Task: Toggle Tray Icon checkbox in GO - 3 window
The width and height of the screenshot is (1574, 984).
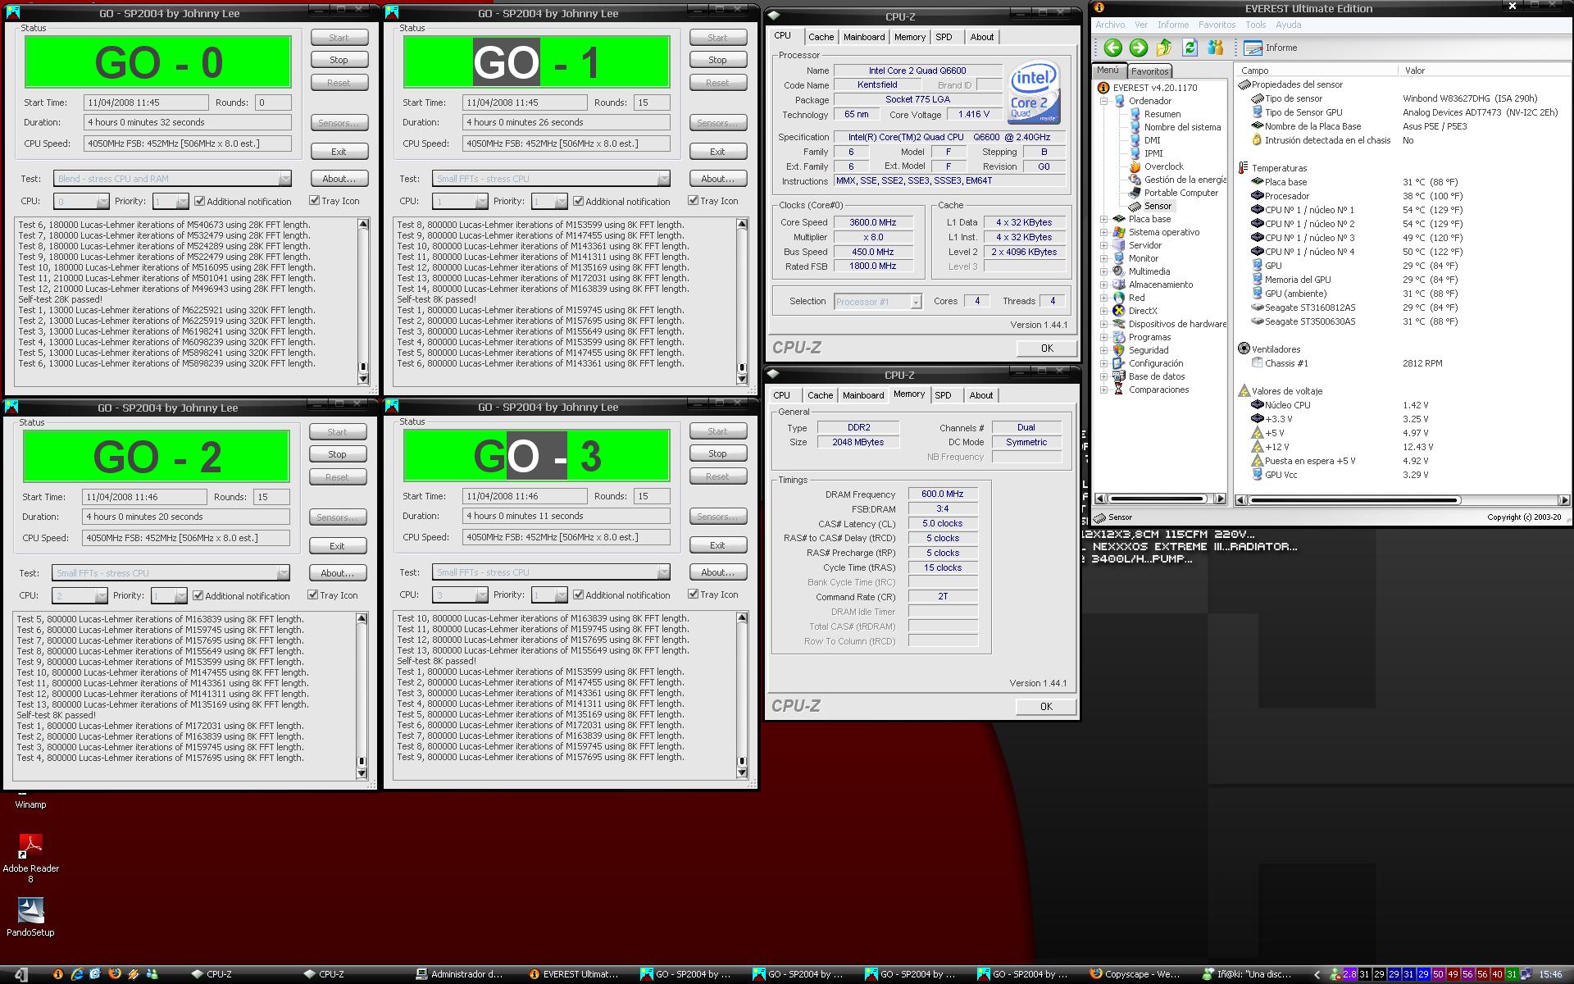Action: (x=694, y=594)
